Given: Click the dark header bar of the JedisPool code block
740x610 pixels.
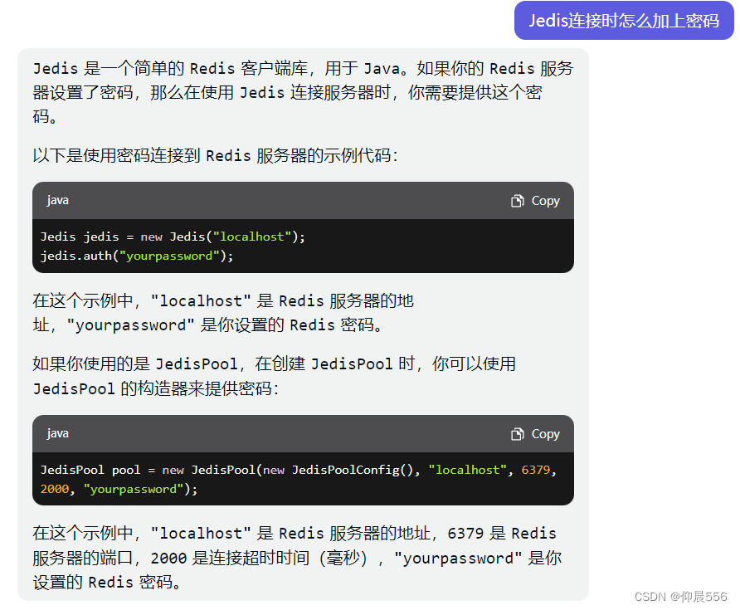Looking at the screenshot, I should click(290, 433).
